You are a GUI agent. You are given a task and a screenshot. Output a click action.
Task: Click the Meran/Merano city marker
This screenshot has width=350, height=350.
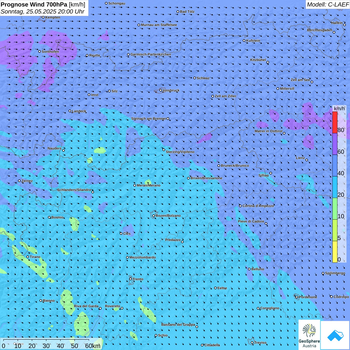[x=134, y=185]
